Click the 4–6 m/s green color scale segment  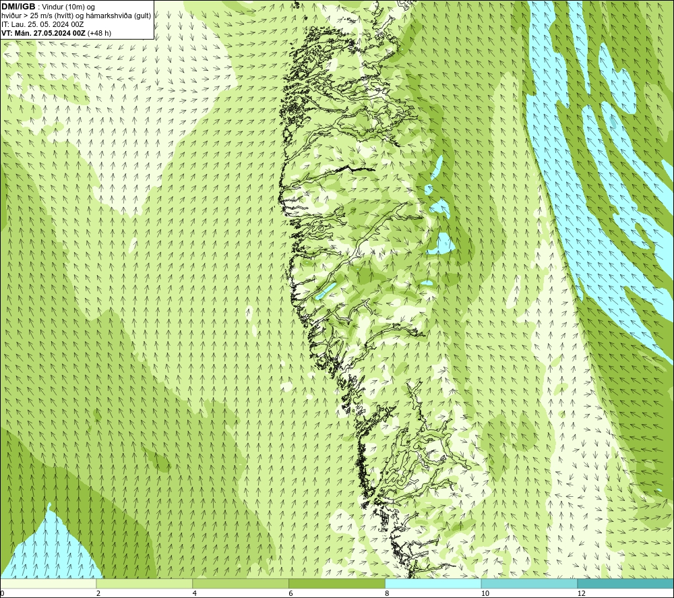[x=241, y=583]
